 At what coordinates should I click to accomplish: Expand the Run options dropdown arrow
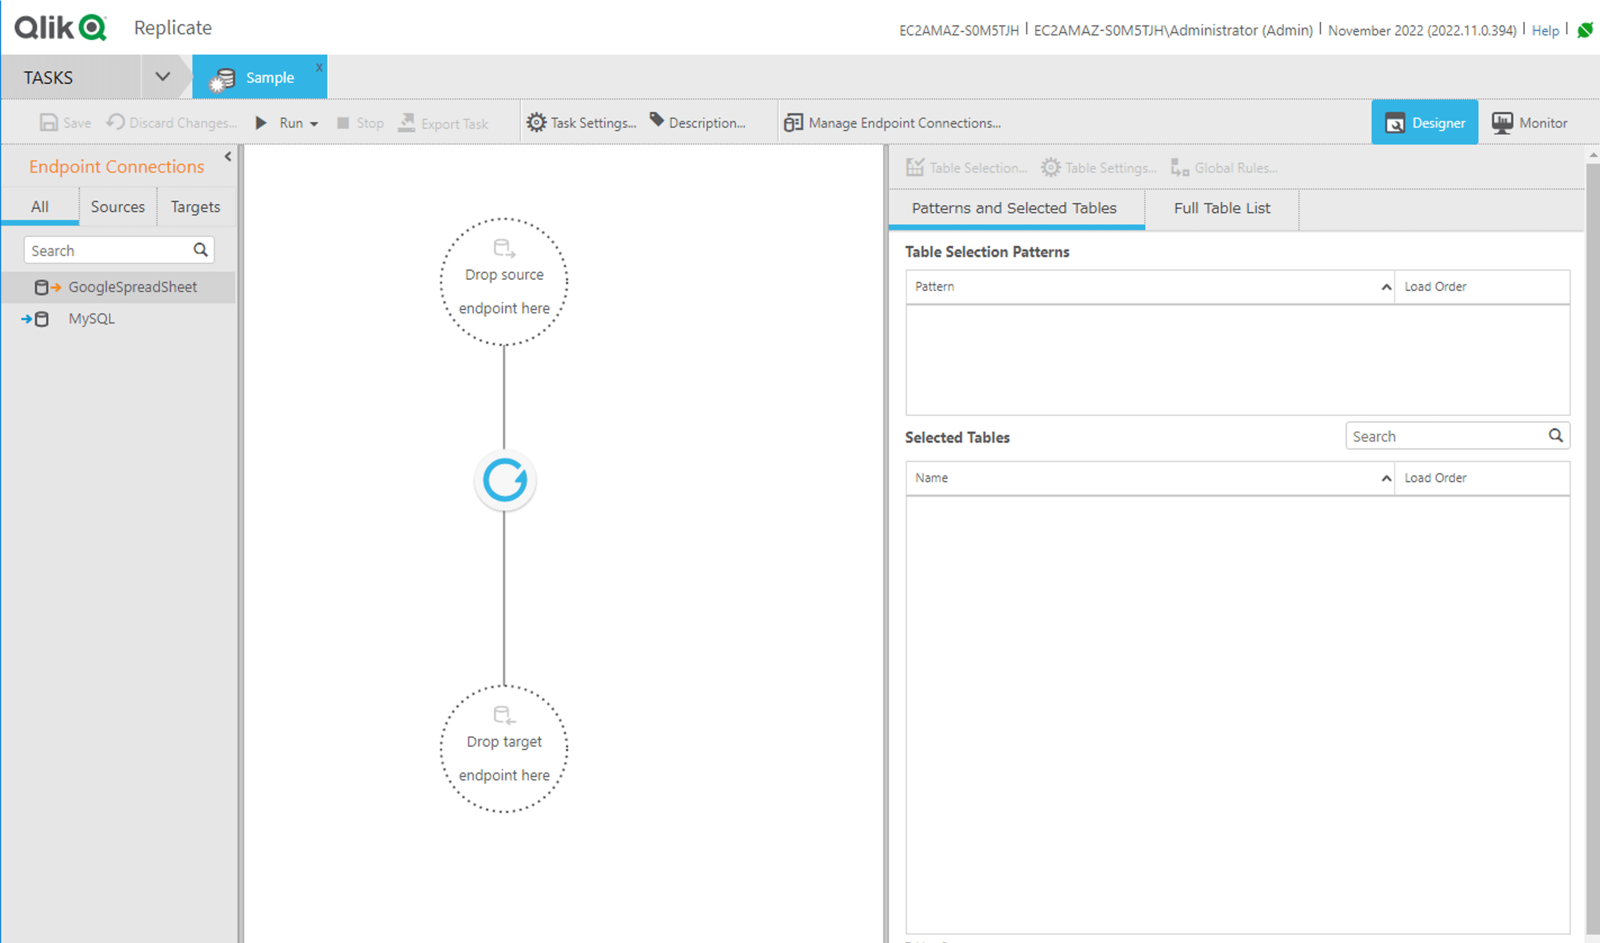pyautogui.click(x=314, y=124)
